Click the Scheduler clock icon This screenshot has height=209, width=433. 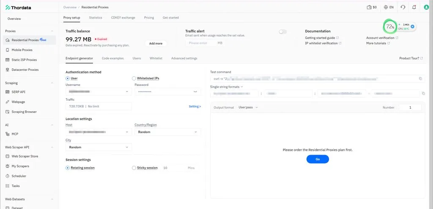(8, 176)
